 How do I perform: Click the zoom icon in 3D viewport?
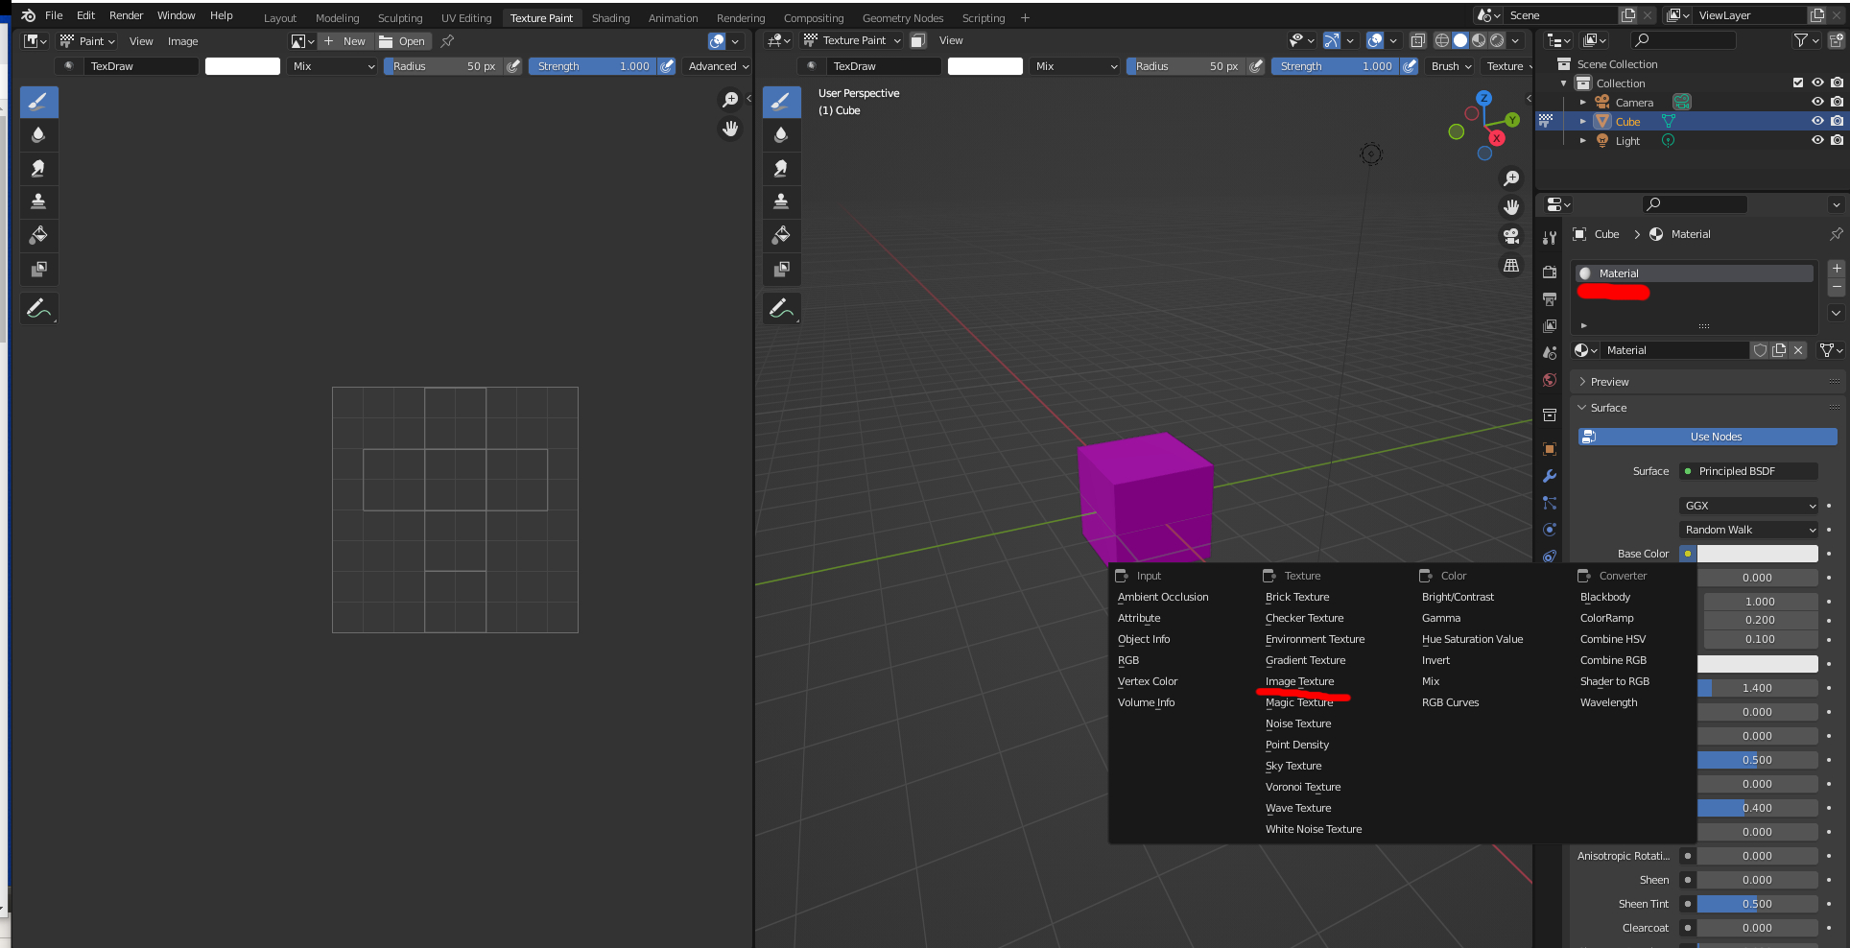[1511, 179]
